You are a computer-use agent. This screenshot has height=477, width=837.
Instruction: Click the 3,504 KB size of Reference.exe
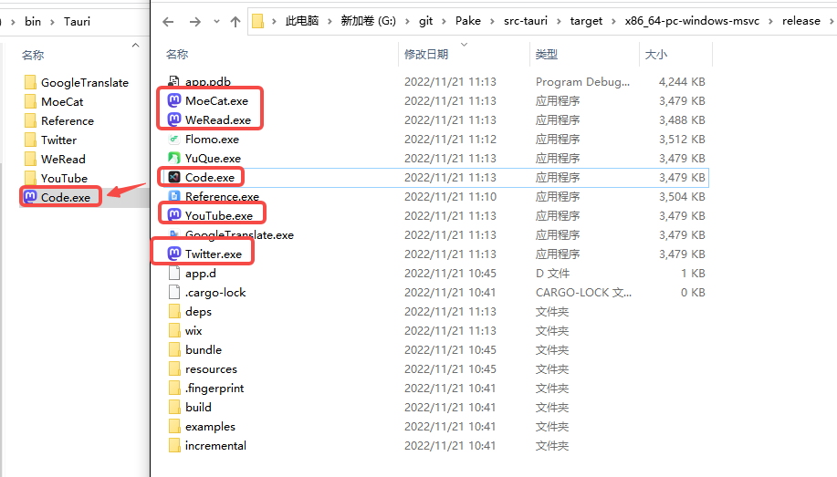coord(682,197)
